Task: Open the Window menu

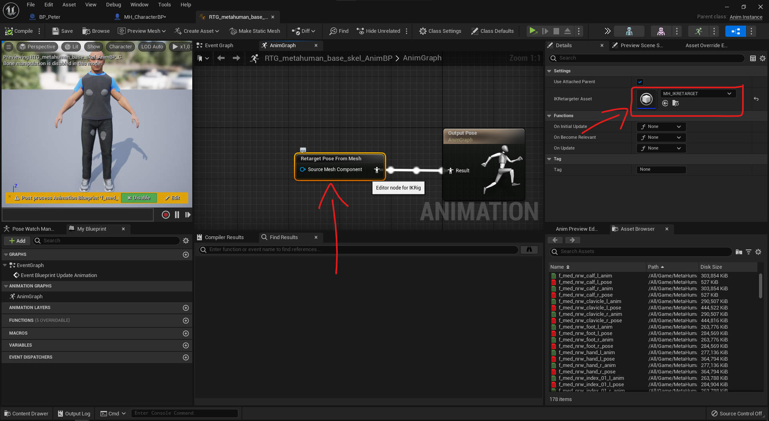Action: pos(139,5)
